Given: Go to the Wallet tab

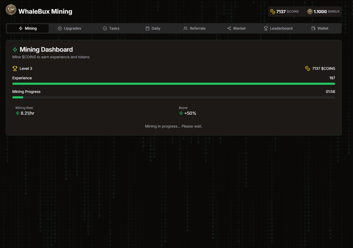Looking at the screenshot, I should (320, 28).
